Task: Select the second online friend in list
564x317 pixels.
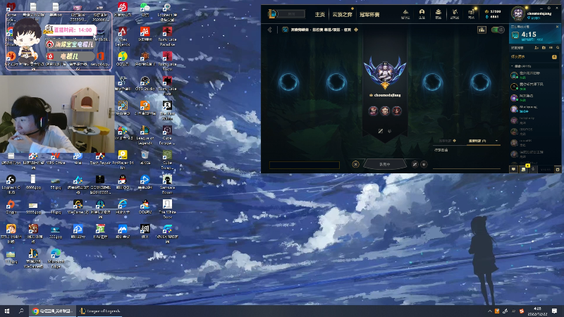Action: pyautogui.click(x=534, y=86)
